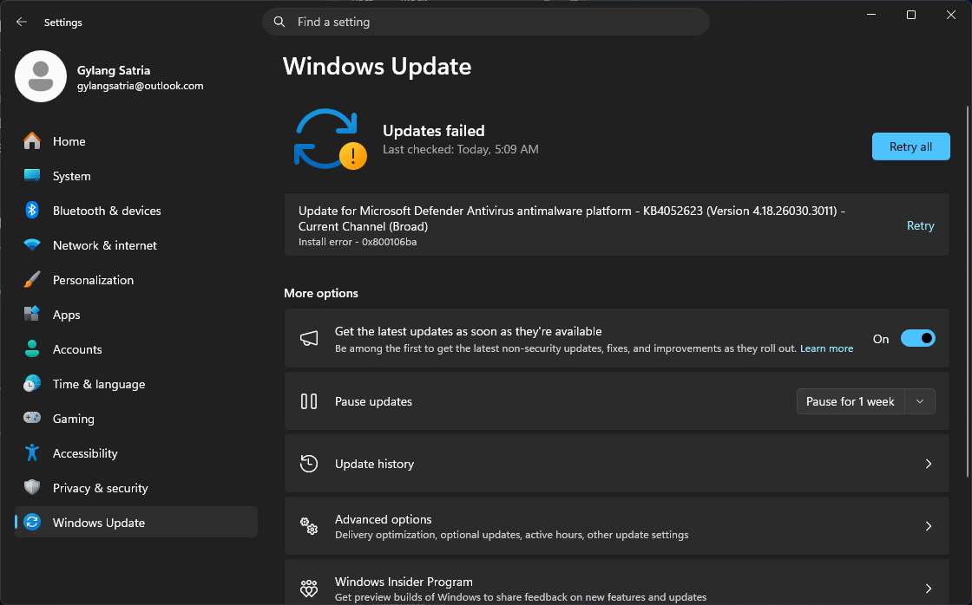Click the Privacy & security shield icon
Screen dimensions: 972x605
[32, 488]
